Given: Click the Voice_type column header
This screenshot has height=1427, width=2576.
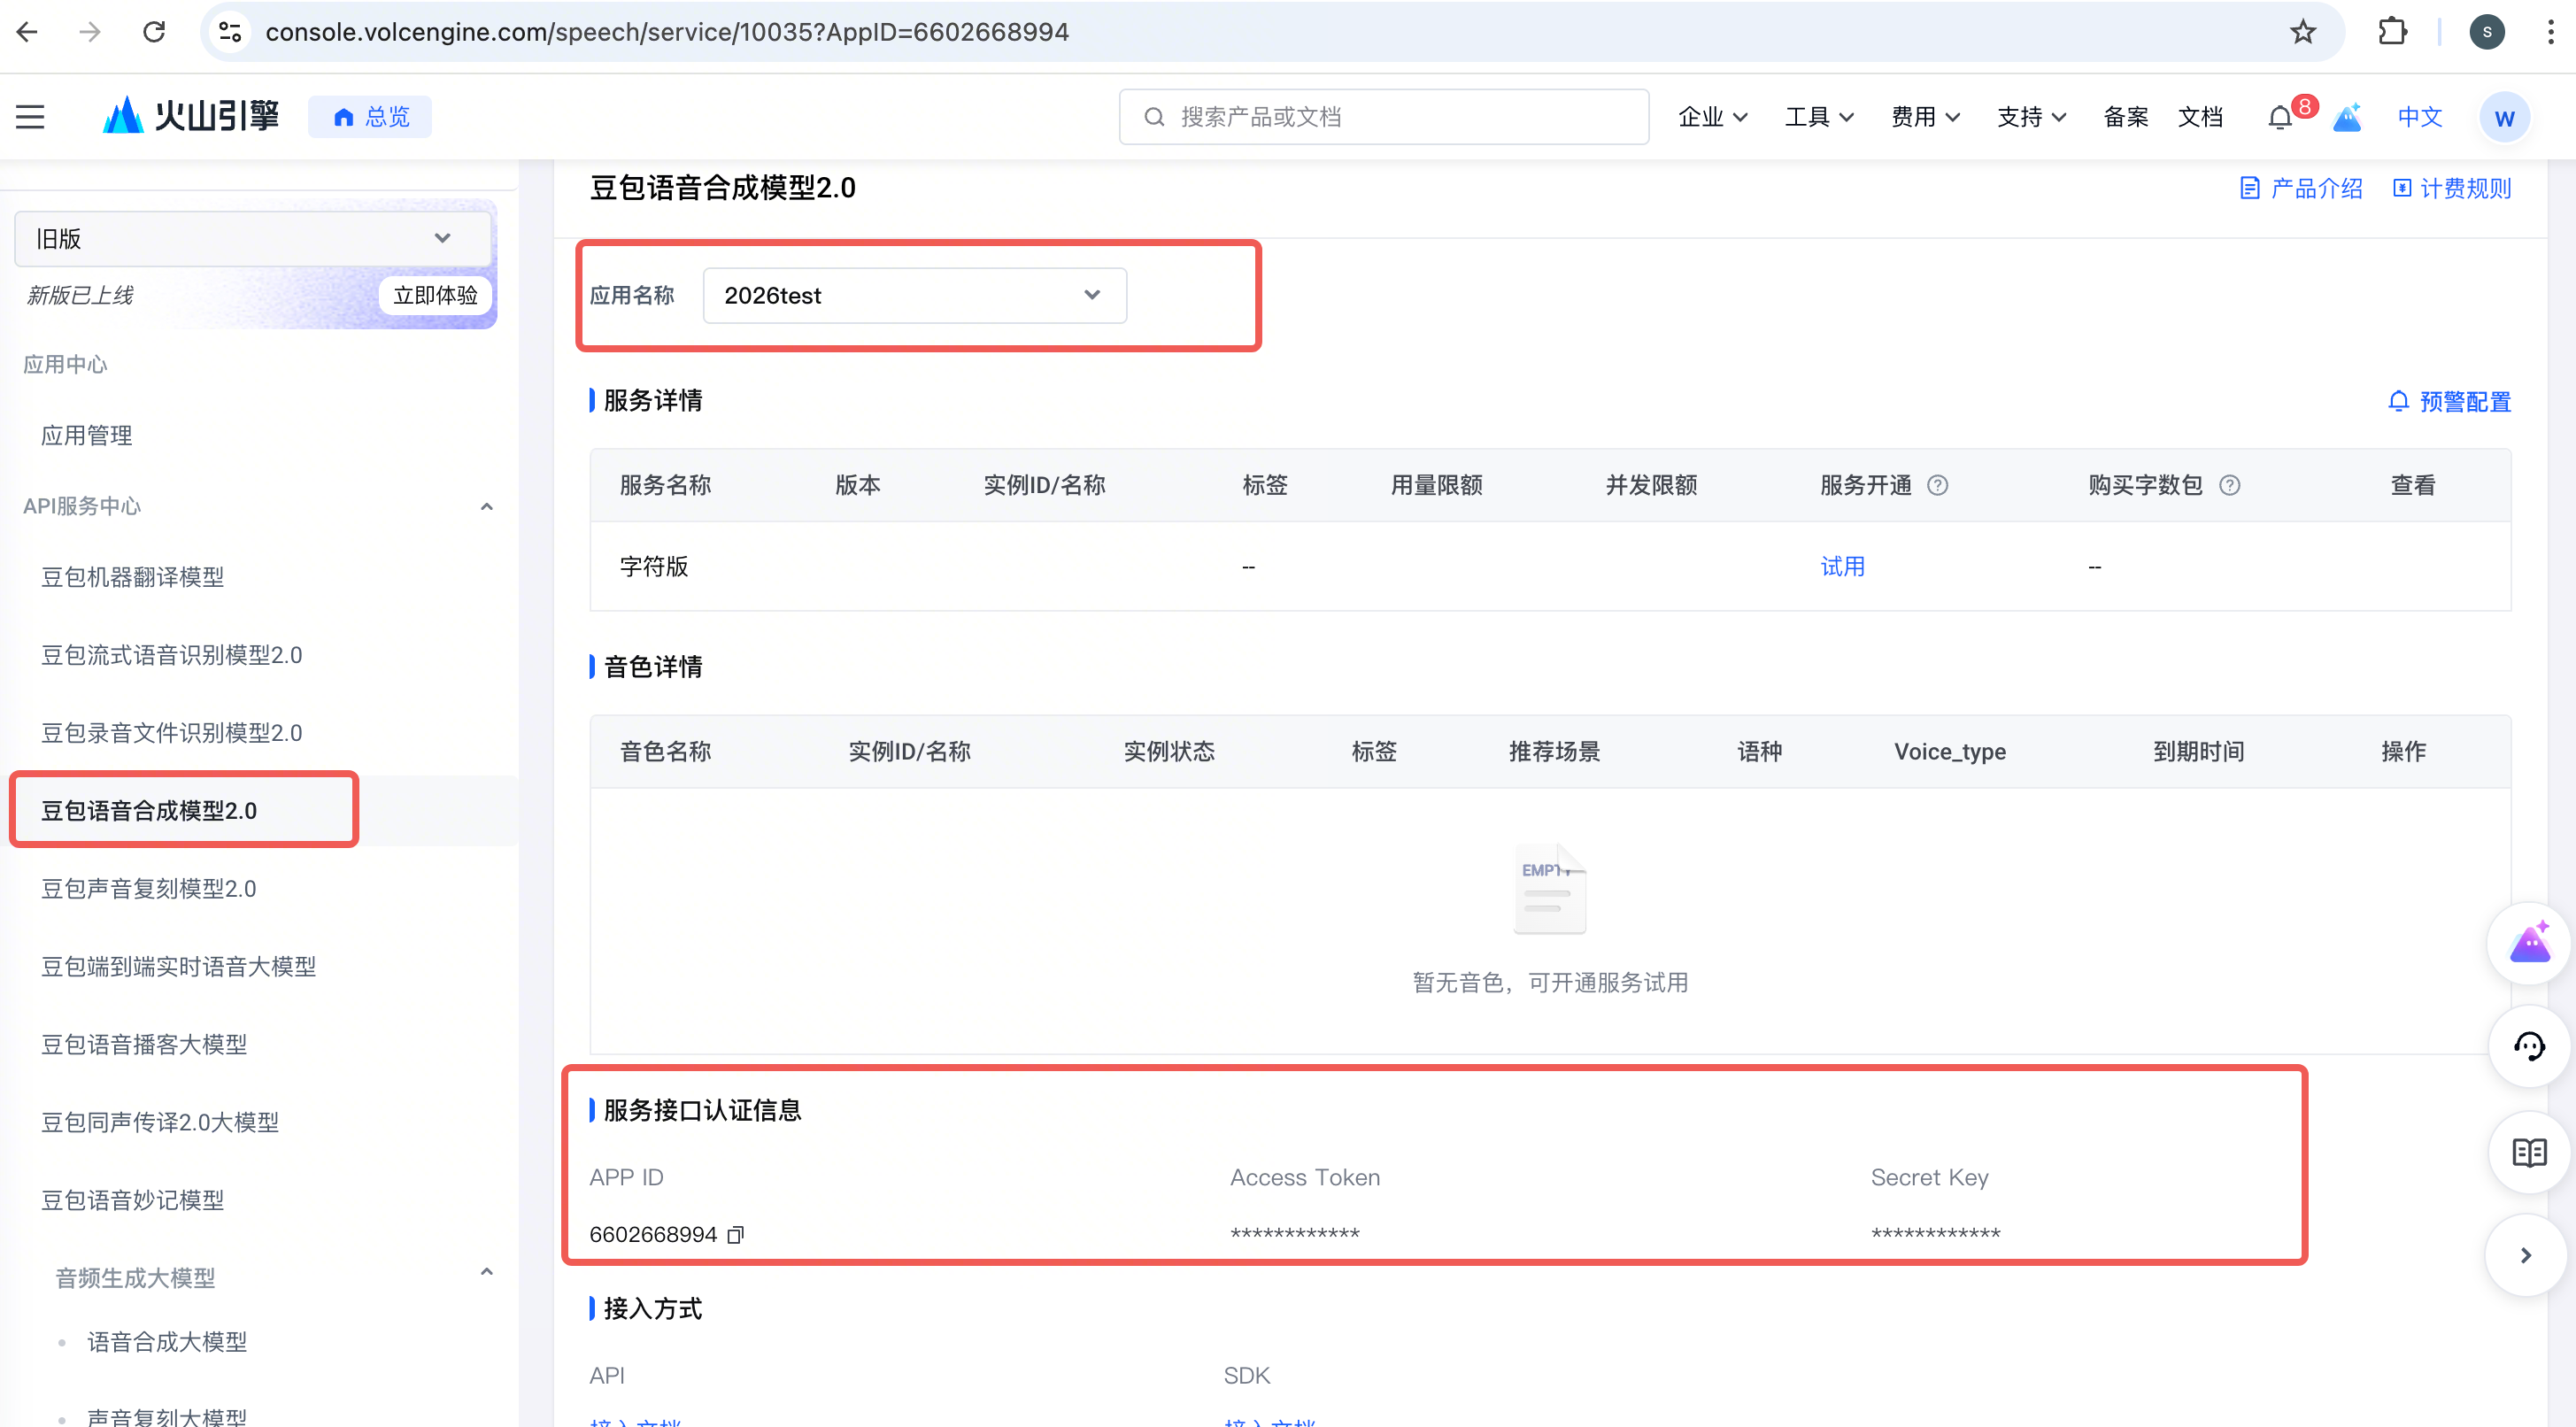Looking at the screenshot, I should (x=1950, y=751).
